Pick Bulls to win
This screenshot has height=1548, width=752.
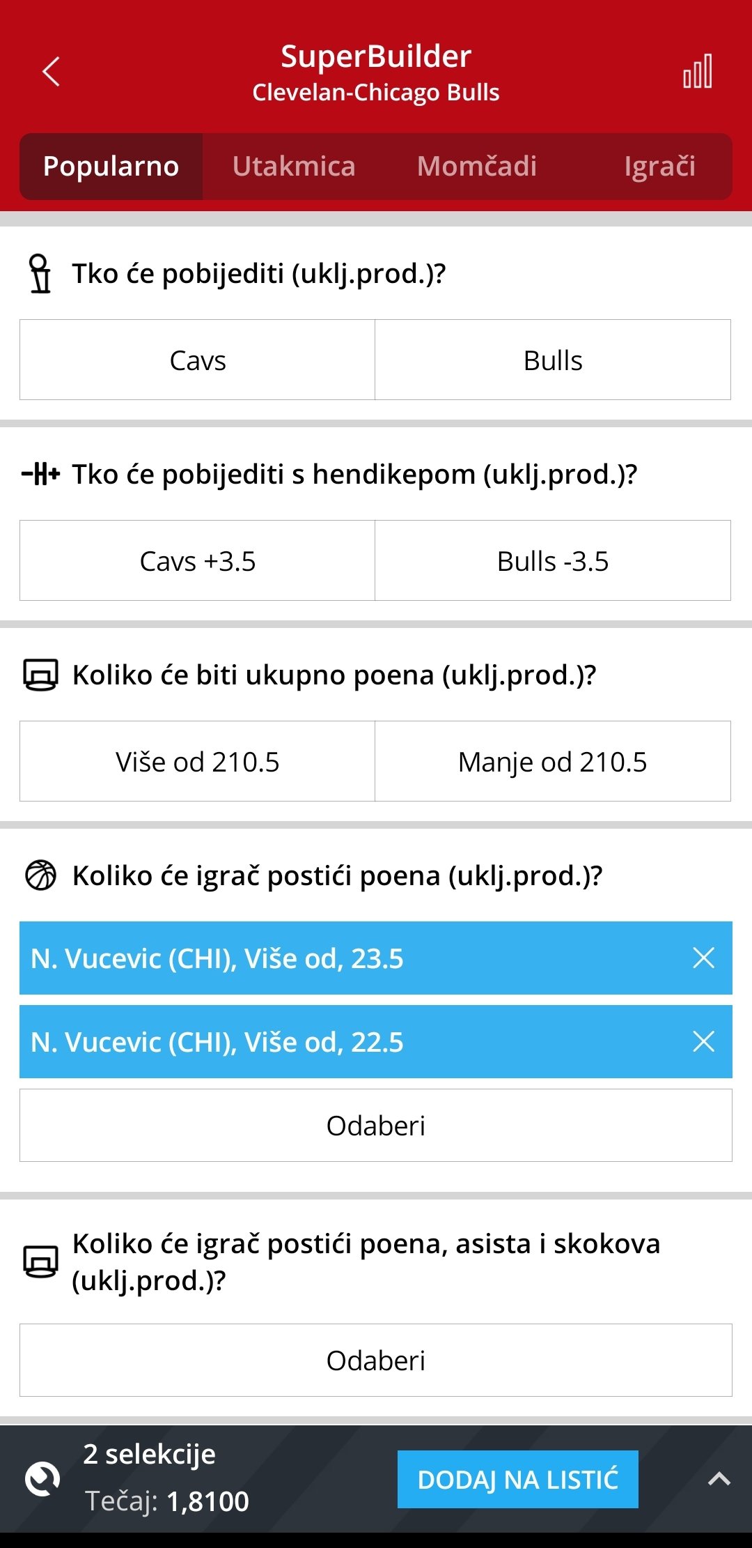[x=553, y=360]
